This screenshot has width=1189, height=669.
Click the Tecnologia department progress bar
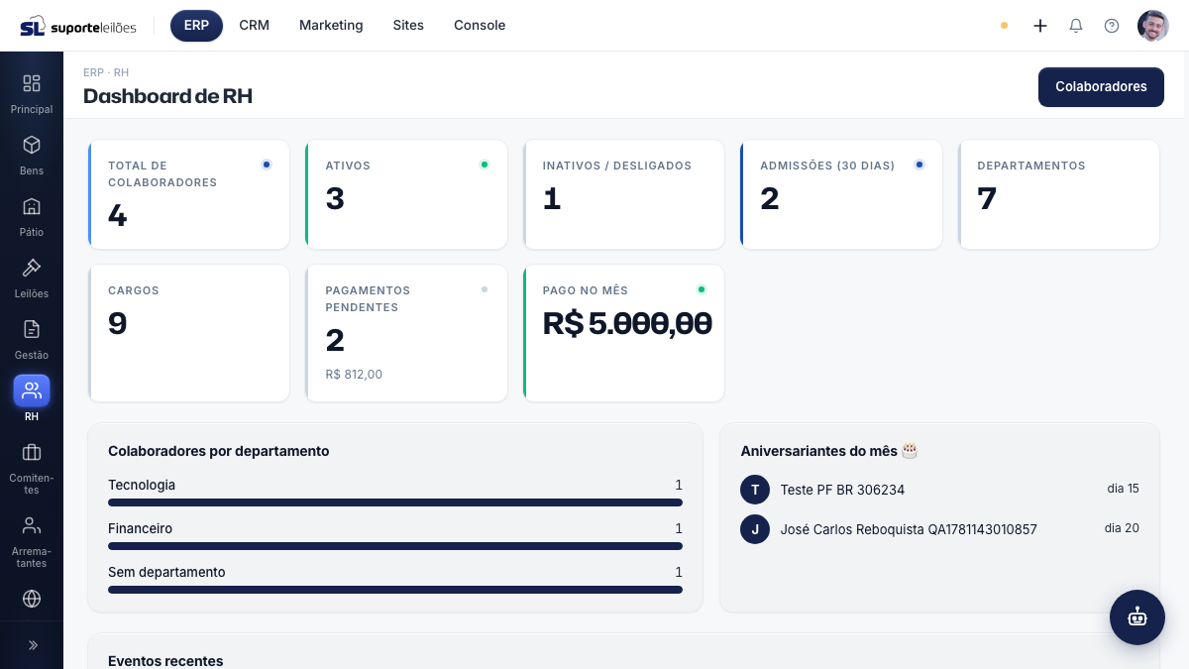(395, 502)
